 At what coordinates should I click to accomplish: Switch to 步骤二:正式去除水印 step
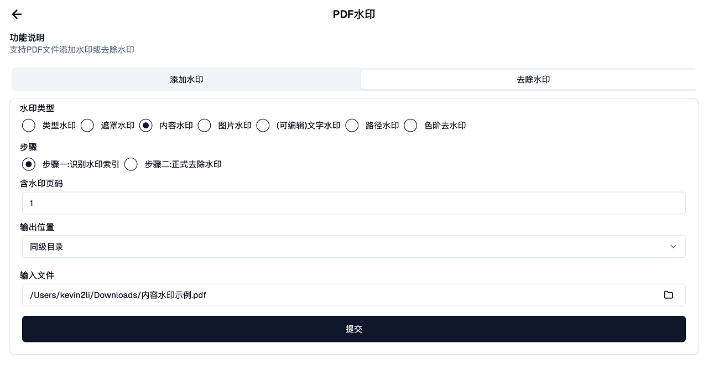[x=131, y=164]
